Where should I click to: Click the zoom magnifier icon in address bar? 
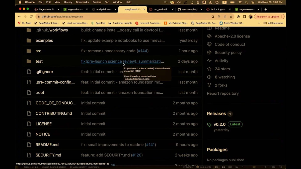(219, 17)
